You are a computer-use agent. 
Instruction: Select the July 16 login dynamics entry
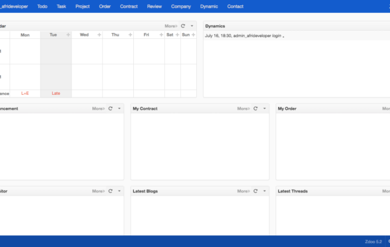(244, 36)
